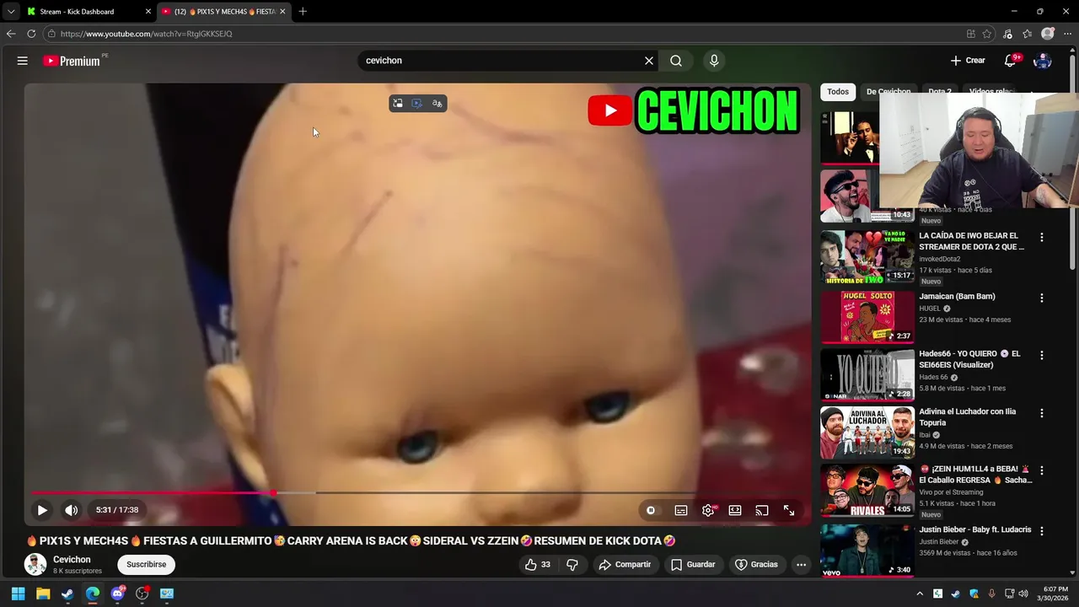This screenshot has height=607, width=1079.
Task: Open a new browser tab
Action: 303,11
